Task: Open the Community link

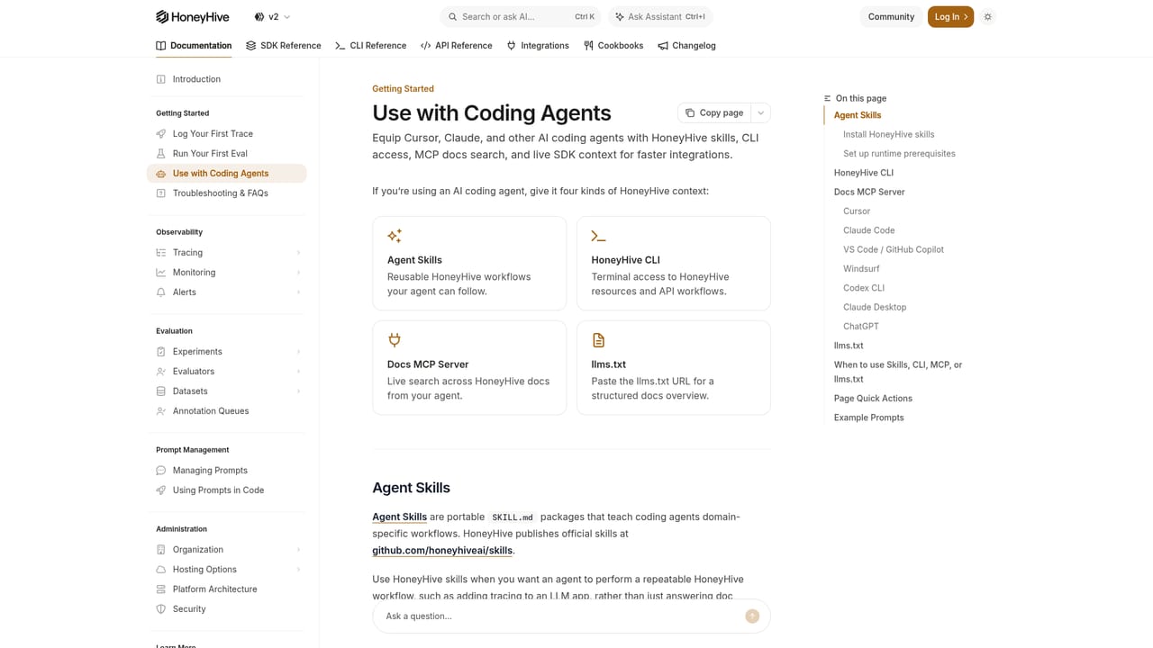Action: pyautogui.click(x=891, y=16)
